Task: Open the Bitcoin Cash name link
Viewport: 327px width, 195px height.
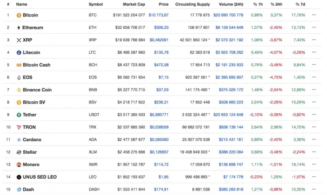Action: (x=36, y=65)
